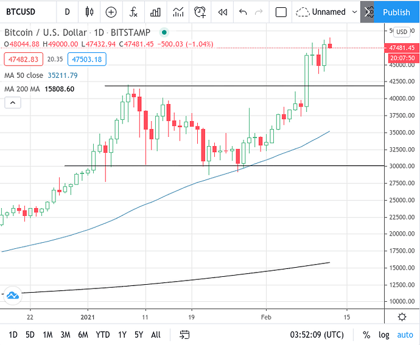The height and width of the screenshot is (345, 420).
Task: Click the green market status dot
Action: (164, 32)
